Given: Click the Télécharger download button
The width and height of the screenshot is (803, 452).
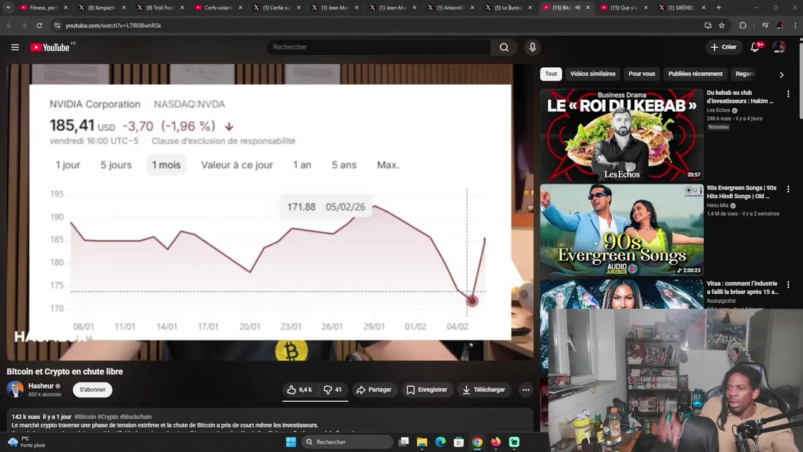Looking at the screenshot, I should [x=483, y=390].
